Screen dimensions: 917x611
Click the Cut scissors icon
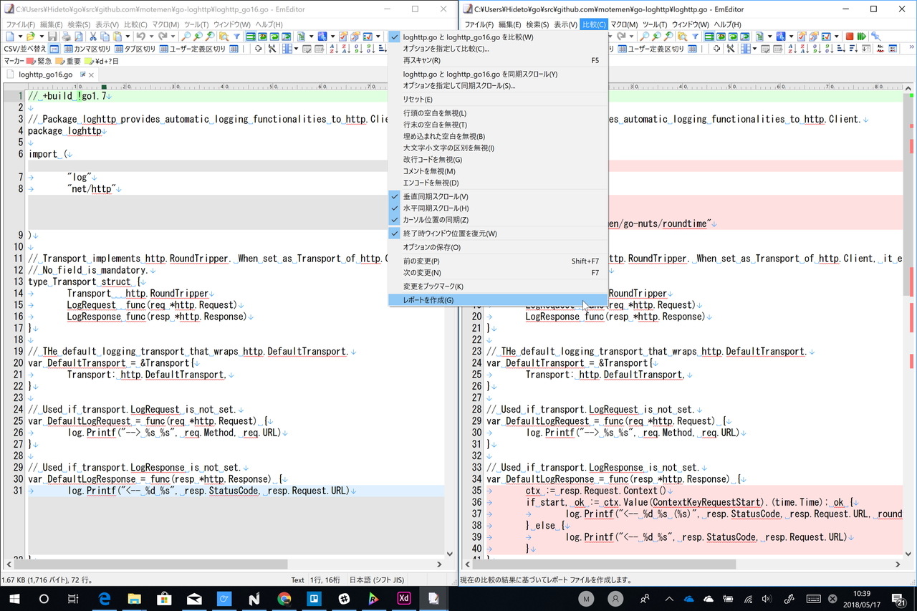(x=92, y=37)
